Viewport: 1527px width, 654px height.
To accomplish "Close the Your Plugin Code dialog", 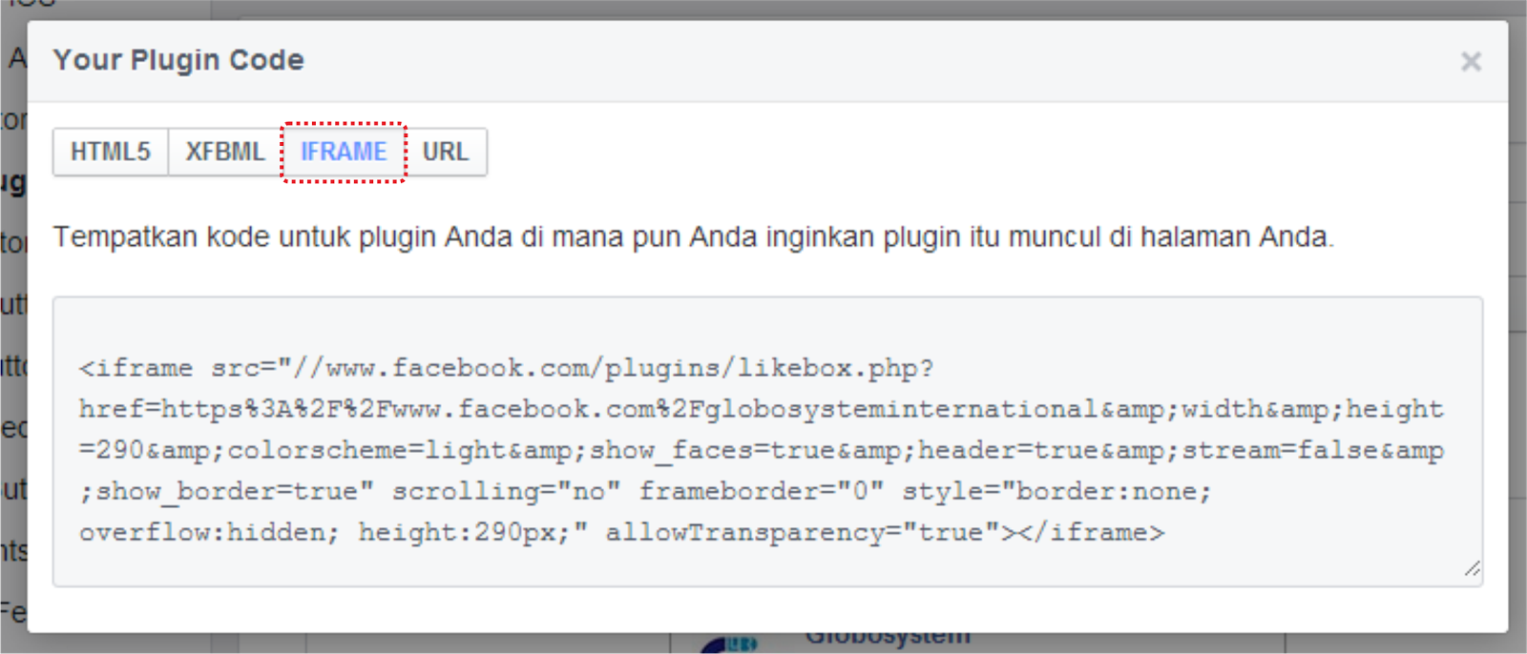I will point(1471,62).
